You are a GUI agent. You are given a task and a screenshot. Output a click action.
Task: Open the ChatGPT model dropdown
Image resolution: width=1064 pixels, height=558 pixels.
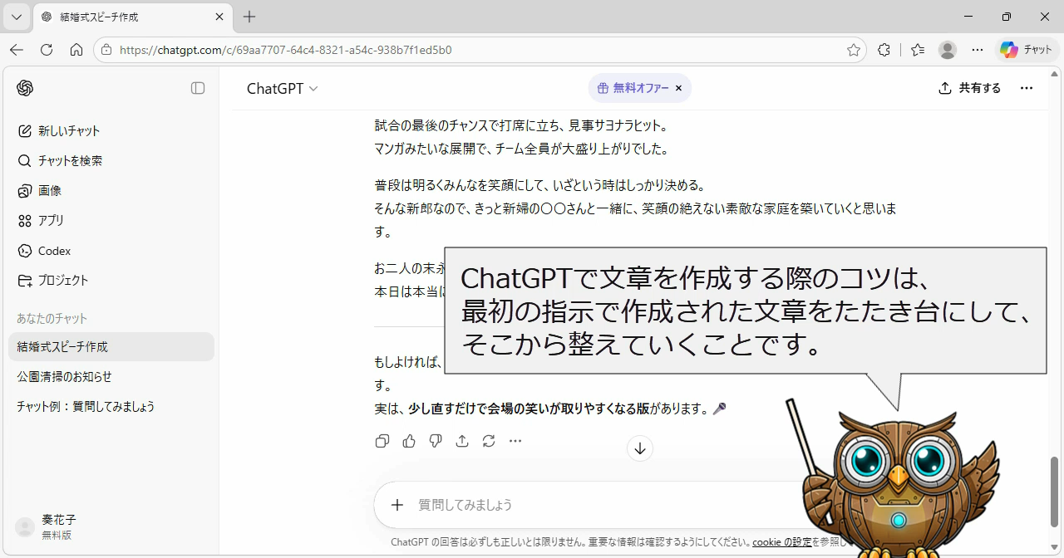point(282,88)
